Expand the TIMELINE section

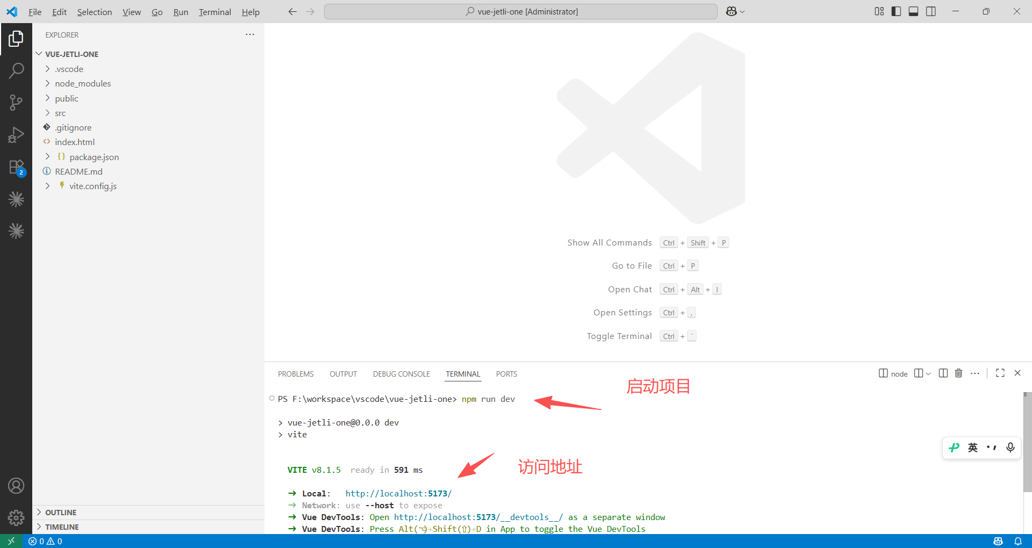[148, 527]
